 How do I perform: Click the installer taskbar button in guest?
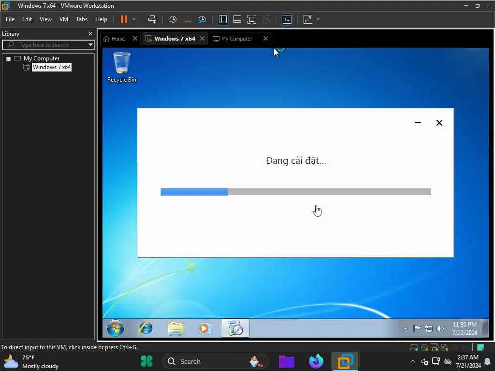click(x=235, y=328)
